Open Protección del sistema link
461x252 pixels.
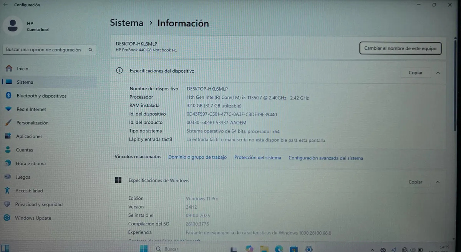click(x=258, y=157)
